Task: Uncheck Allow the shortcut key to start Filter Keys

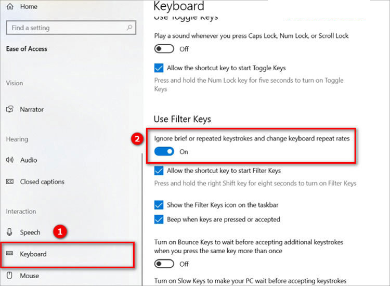Action: pos(159,171)
